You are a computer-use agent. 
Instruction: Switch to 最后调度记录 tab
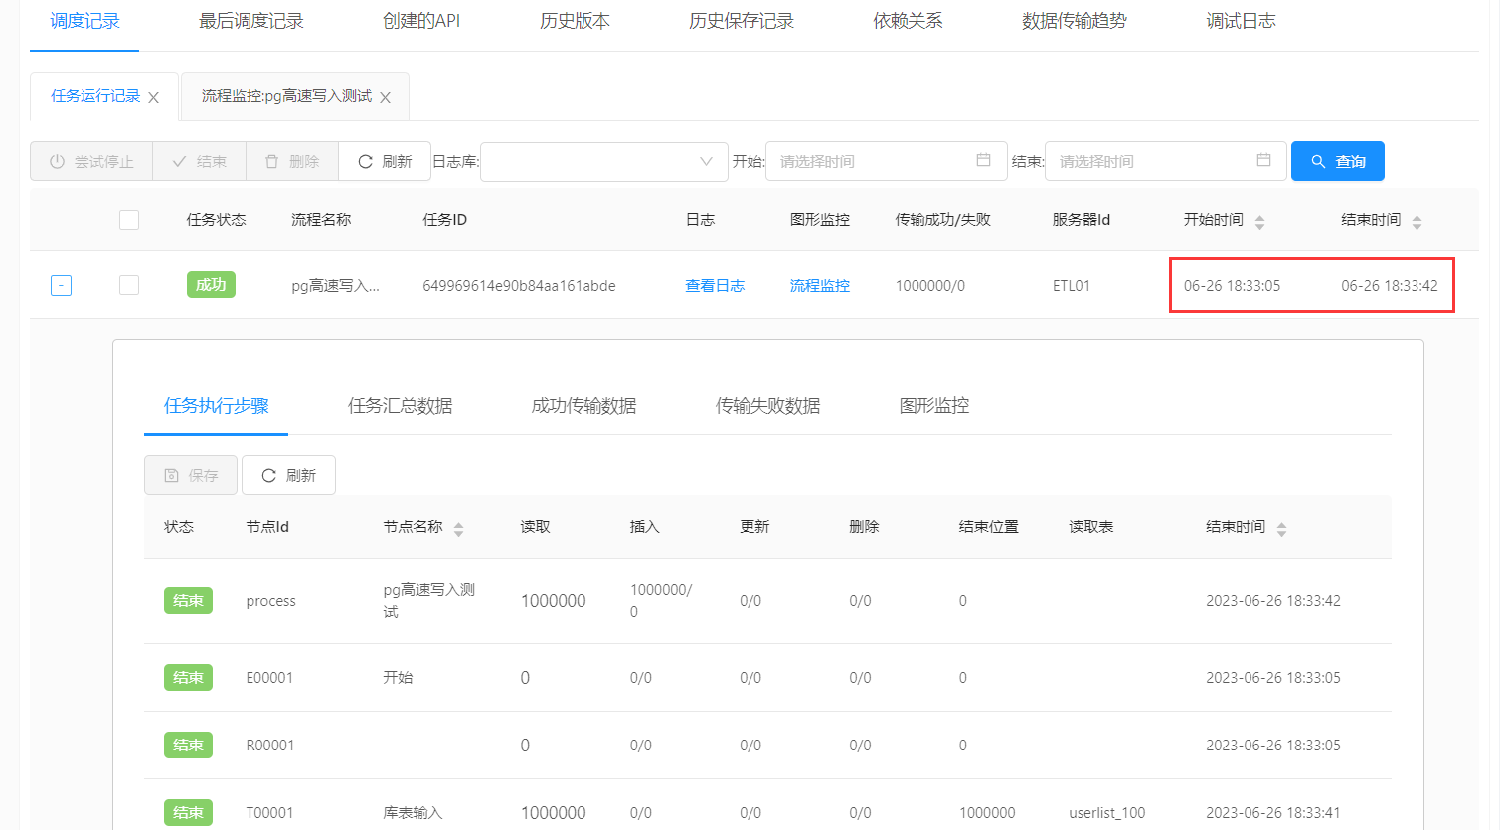coord(250,21)
